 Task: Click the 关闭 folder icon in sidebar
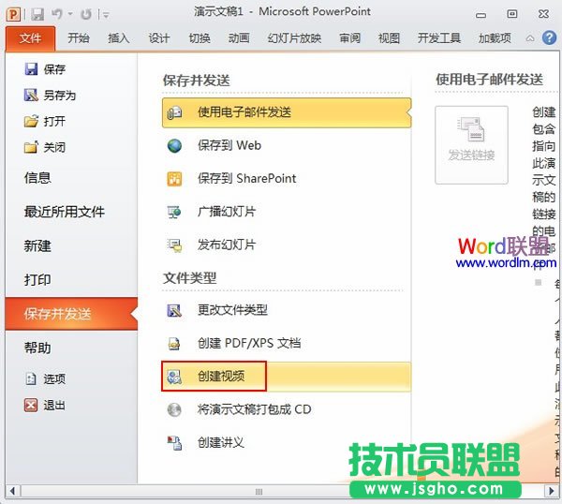point(31,147)
